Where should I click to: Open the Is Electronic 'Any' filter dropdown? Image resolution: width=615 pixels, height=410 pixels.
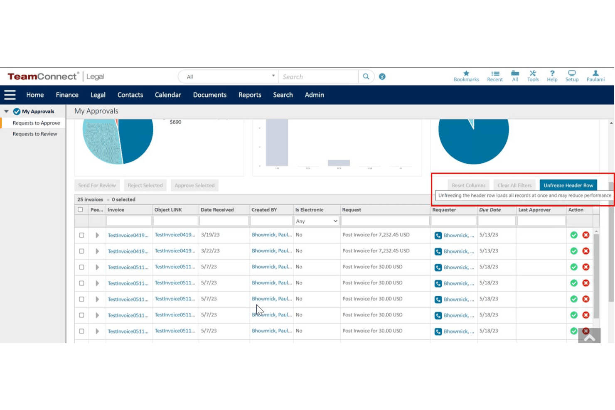(317, 221)
